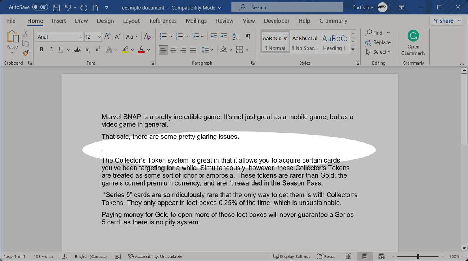Toggle Bold formatting
This screenshot has height=261, width=468.
tap(41, 50)
